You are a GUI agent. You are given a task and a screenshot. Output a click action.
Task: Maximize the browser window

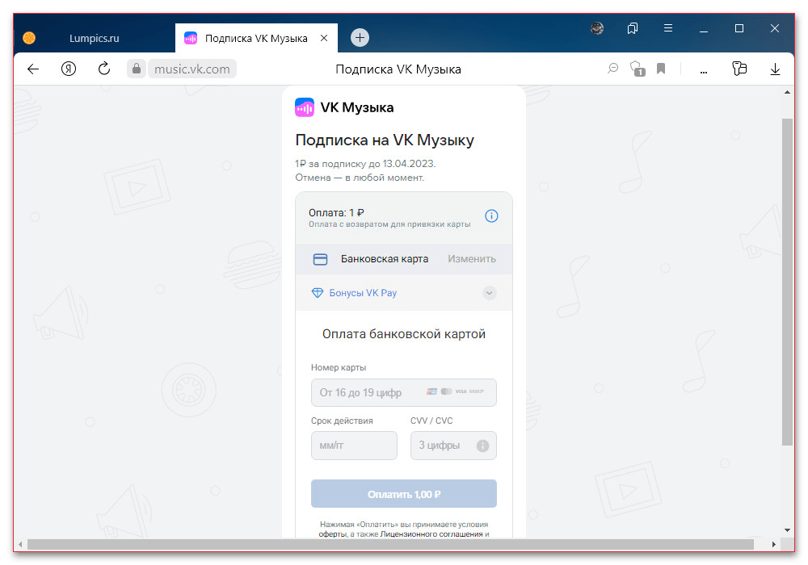(x=739, y=28)
